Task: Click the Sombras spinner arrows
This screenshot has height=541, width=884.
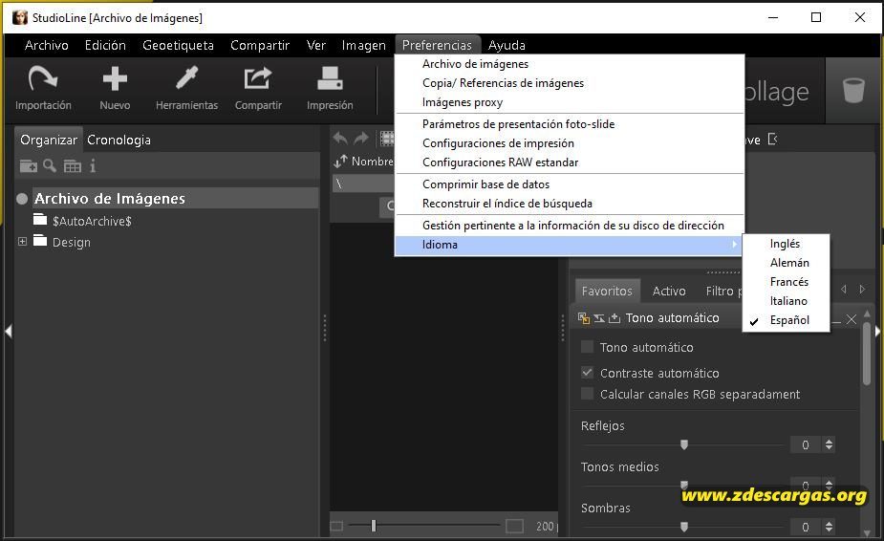Action: (829, 527)
